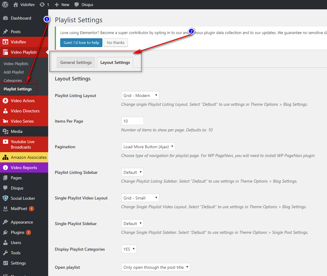The width and height of the screenshot is (327, 276).
Task: Open the Display Playlist Categories dropdown
Action: 129,249
